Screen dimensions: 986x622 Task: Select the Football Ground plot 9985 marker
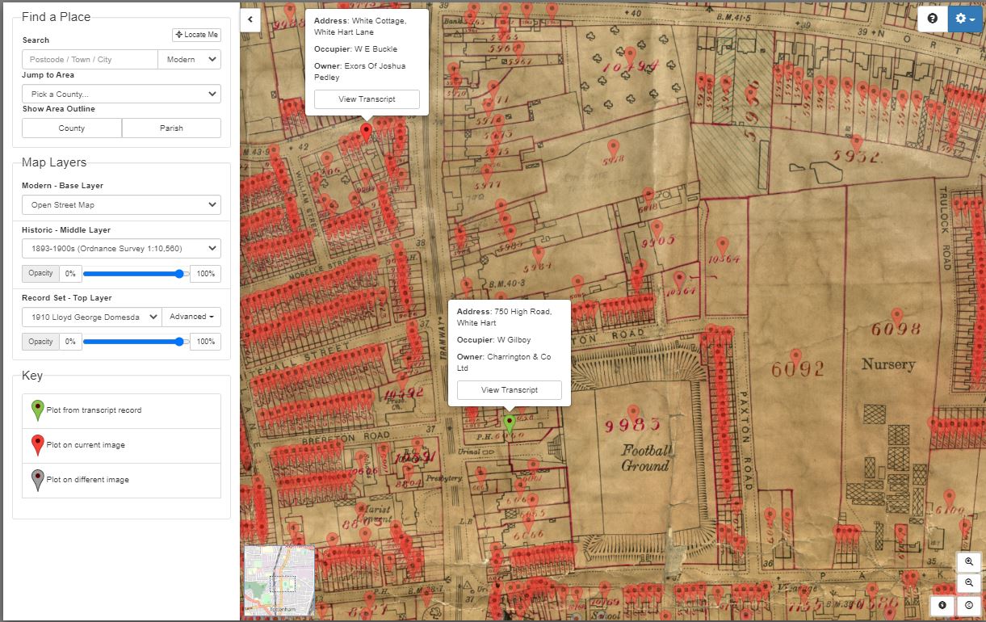point(634,414)
